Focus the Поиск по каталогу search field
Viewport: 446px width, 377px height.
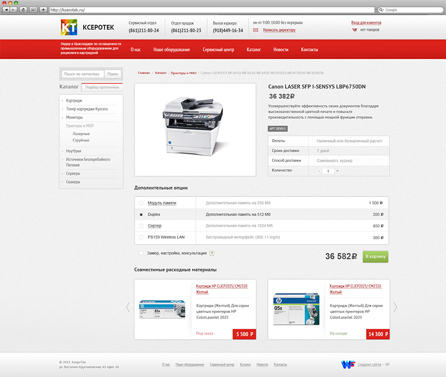click(83, 74)
